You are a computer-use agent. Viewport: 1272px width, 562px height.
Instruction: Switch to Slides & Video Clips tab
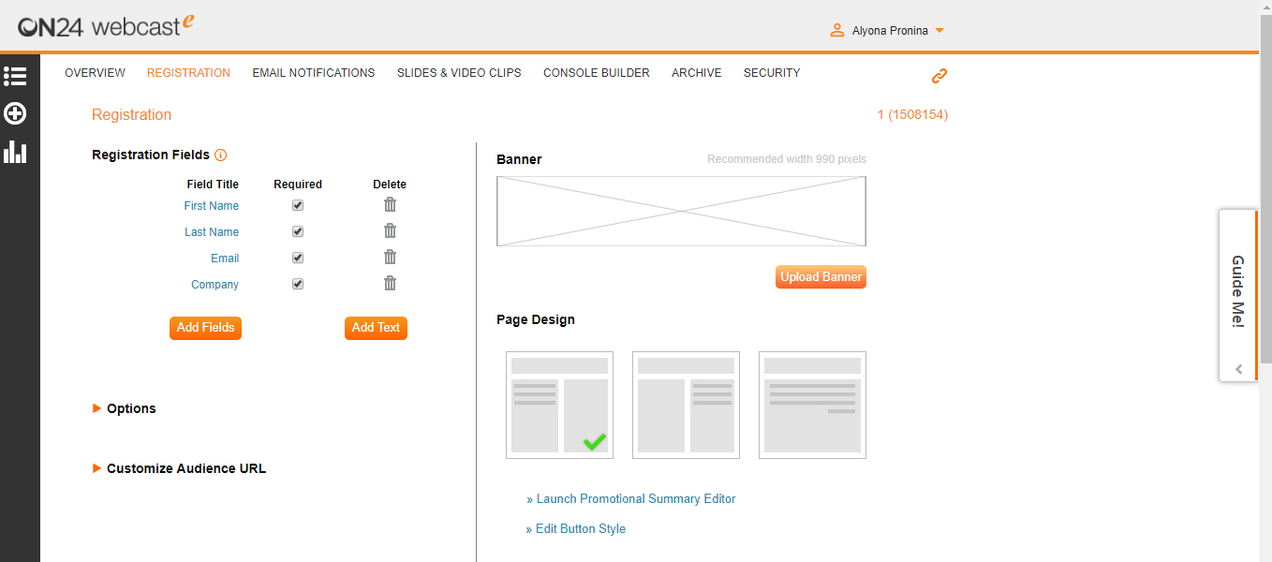(x=459, y=73)
